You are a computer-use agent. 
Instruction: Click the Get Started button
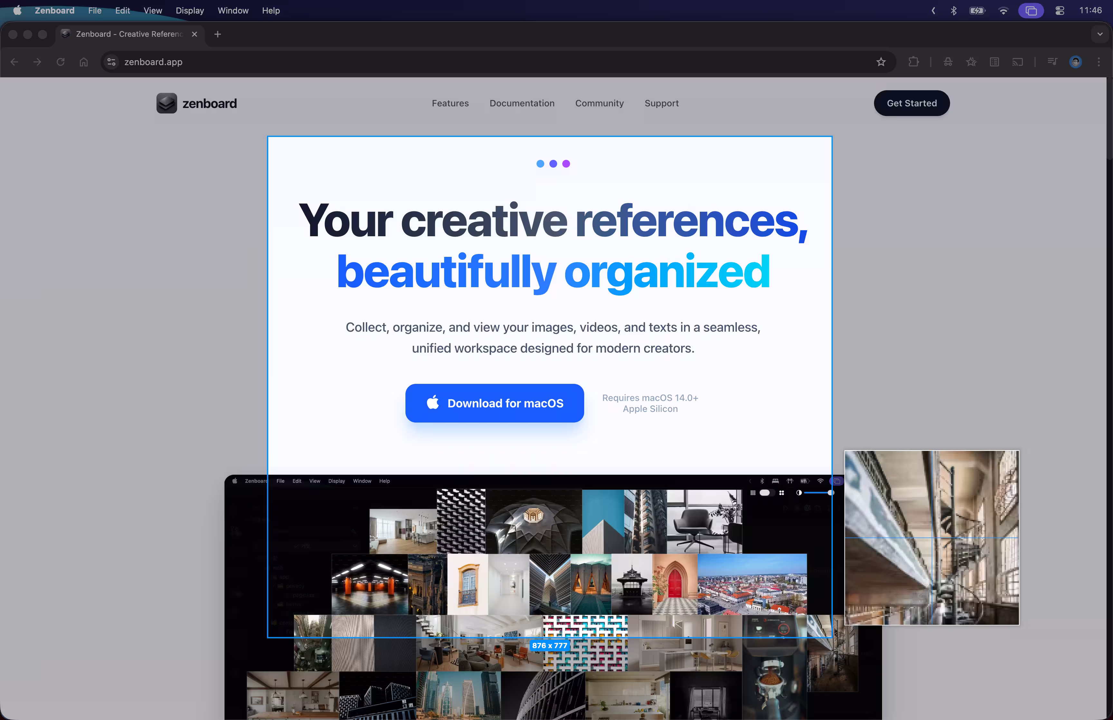point(911,103)
